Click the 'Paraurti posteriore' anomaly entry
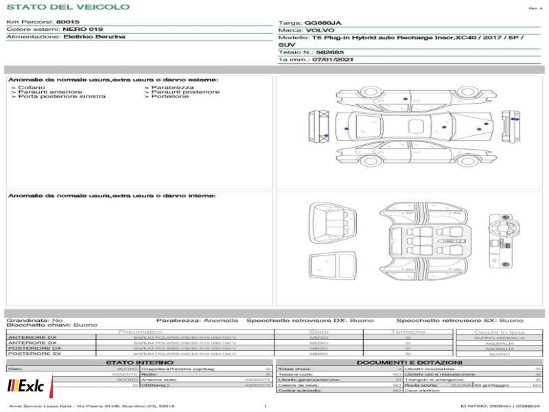Screen dimensions: 549x412 click(182, 92)
